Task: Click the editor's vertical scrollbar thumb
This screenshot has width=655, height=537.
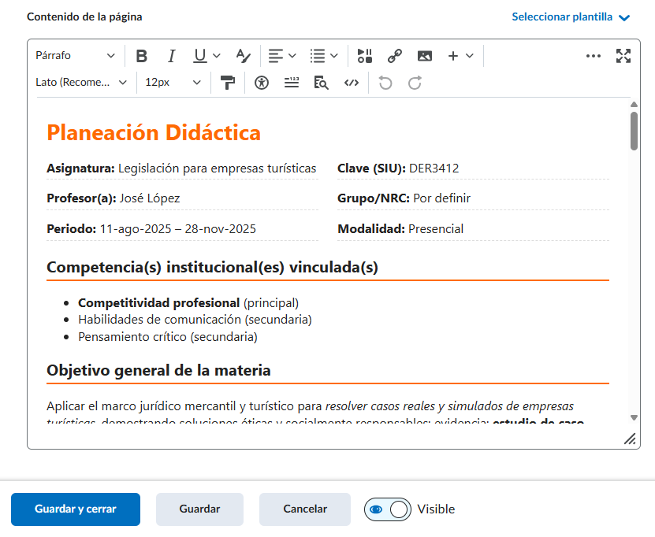Action: coord(635,131)
